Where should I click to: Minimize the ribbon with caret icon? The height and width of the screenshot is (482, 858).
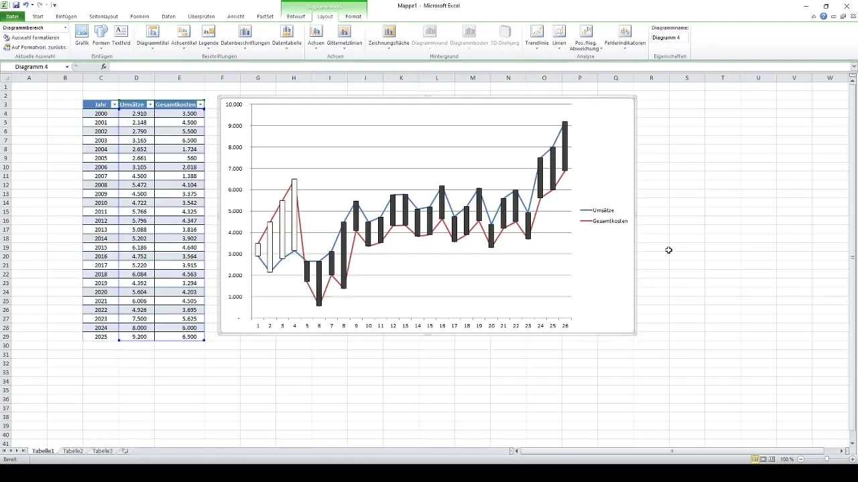coord(814,16)
